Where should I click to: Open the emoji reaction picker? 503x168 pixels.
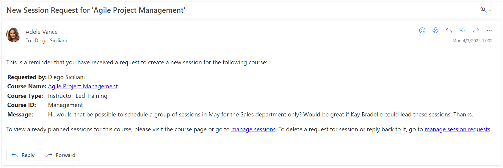(x=422, y=30)
